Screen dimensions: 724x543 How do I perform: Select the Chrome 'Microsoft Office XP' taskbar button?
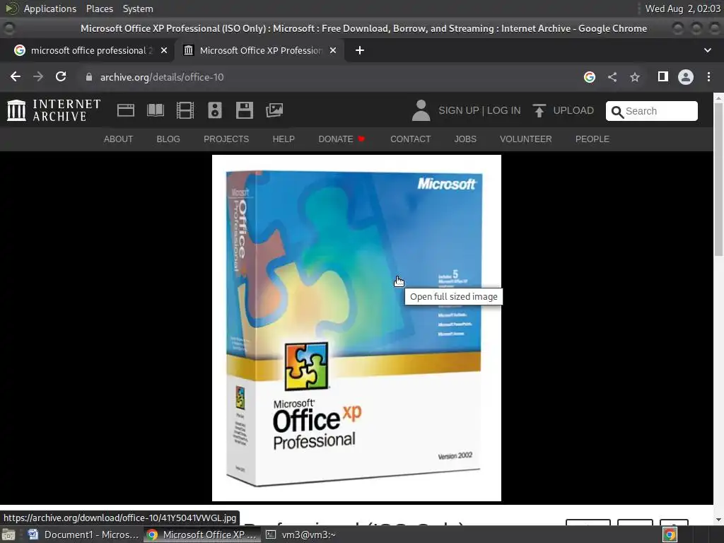pos(202,535)
